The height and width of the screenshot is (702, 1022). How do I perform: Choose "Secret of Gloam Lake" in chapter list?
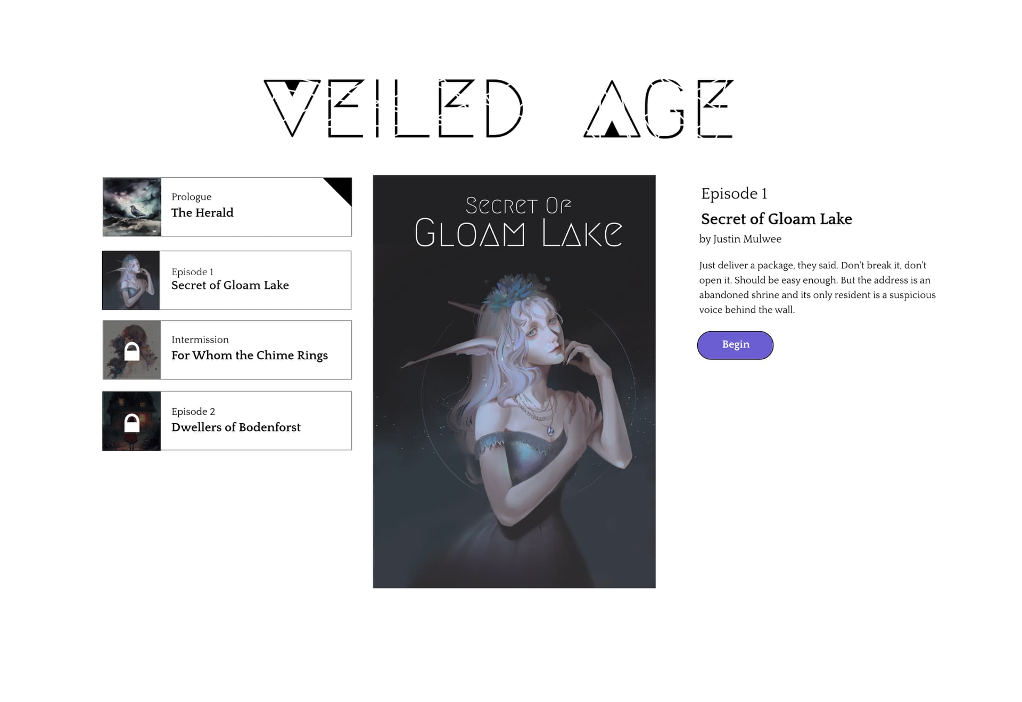click(230, 285)
